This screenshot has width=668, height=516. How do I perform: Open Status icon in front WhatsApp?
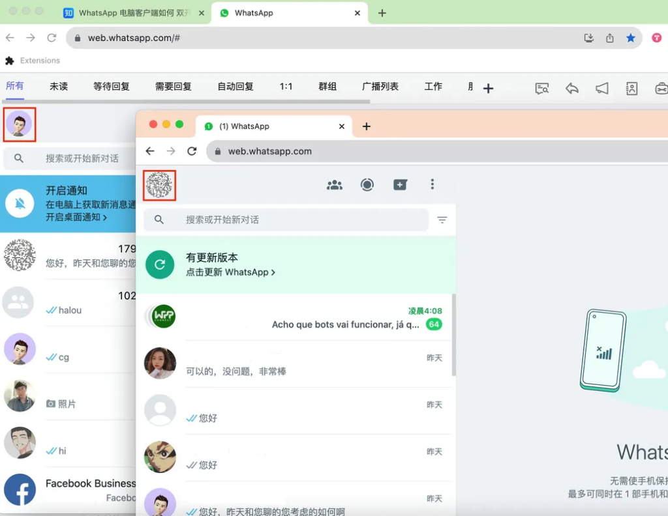click(x=367, y=184)
